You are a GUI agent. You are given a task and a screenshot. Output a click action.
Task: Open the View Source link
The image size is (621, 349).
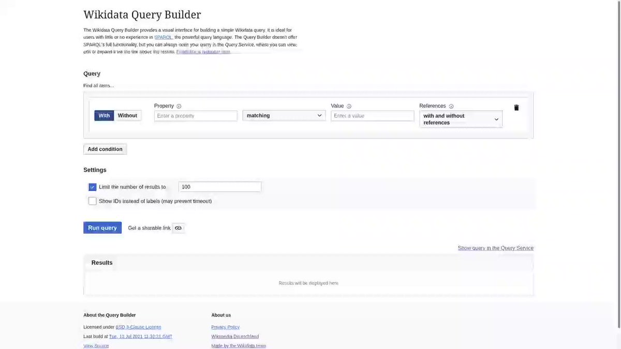pos(96,346)
